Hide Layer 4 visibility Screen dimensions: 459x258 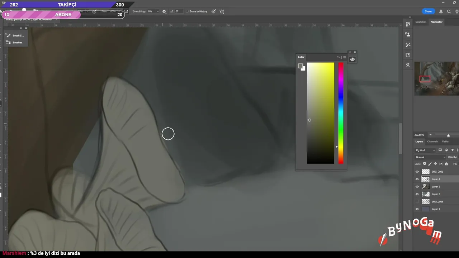[x=417, y=179]
